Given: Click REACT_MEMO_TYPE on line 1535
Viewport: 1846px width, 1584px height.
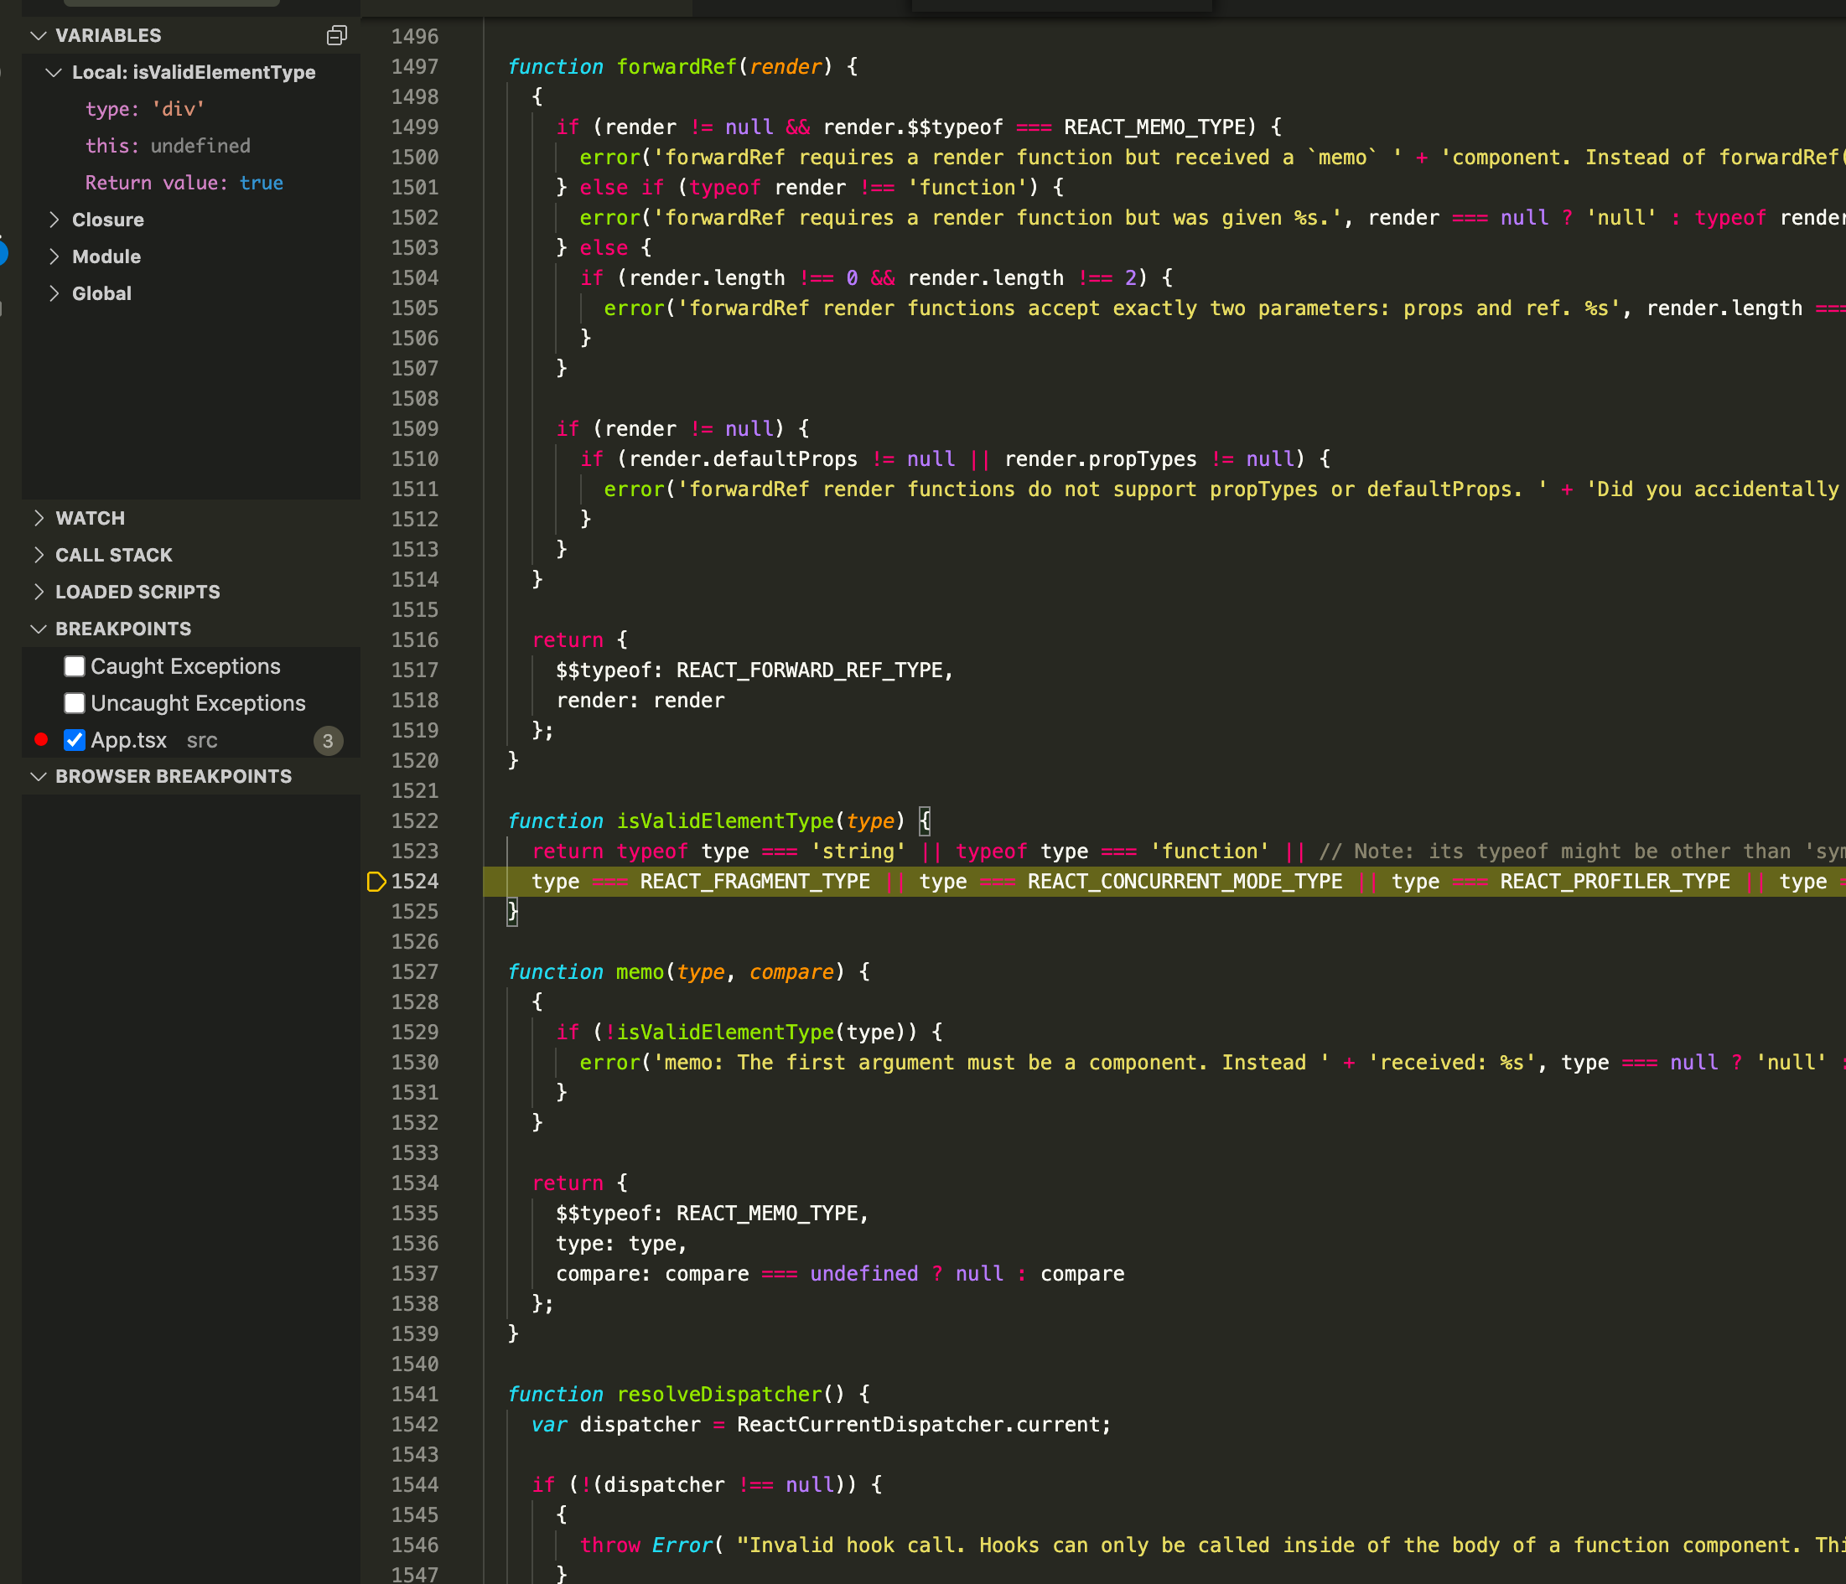Looking at the screenshot, I should point(767,1214).
